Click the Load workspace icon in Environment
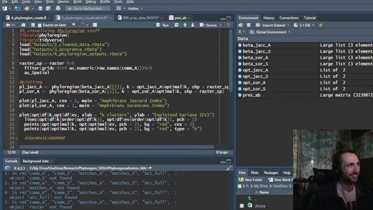This screenshot has height=210, width=373. (x=241, y=25)
